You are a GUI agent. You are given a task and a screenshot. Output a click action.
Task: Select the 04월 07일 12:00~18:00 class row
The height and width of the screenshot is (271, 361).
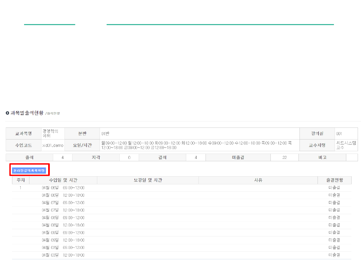pos(63,210)
